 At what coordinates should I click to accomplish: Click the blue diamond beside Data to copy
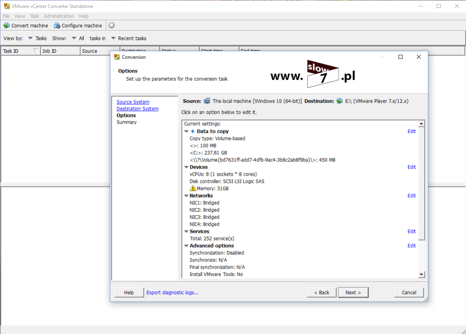tap(193, 131)
